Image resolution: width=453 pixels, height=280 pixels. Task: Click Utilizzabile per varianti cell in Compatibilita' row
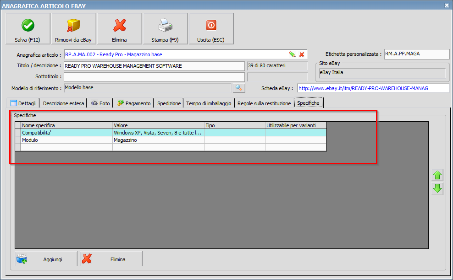(296, 133)
